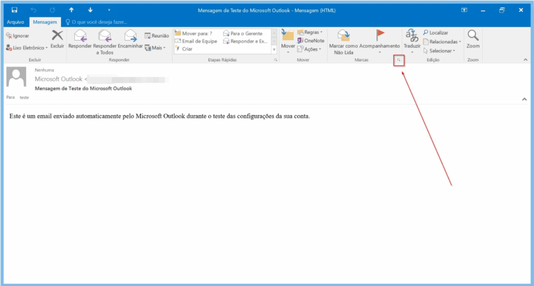The image size is (534, 286).
Task: Collapse the message header with the chevron
Action: click(524, 98)
